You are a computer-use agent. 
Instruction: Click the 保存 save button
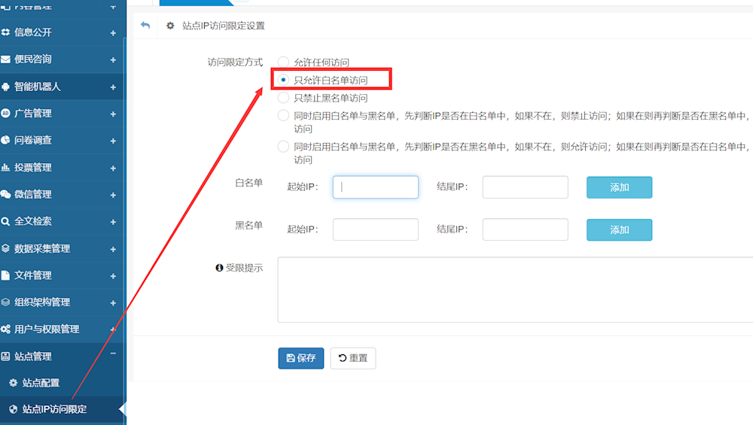pyautogui.click(x=301, y=358)
